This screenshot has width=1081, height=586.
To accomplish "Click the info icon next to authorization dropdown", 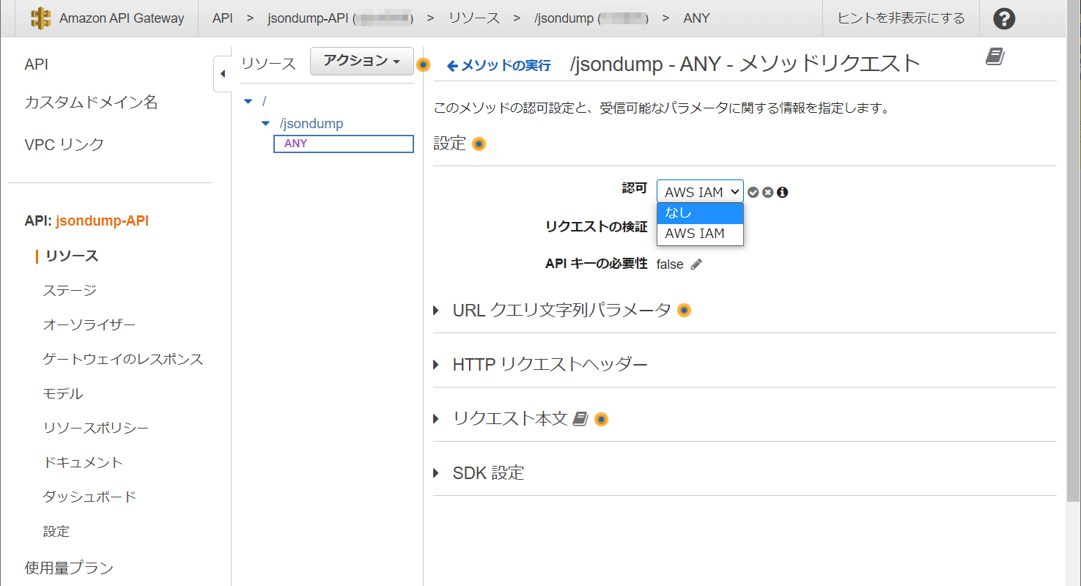I will tap(783, 193).
